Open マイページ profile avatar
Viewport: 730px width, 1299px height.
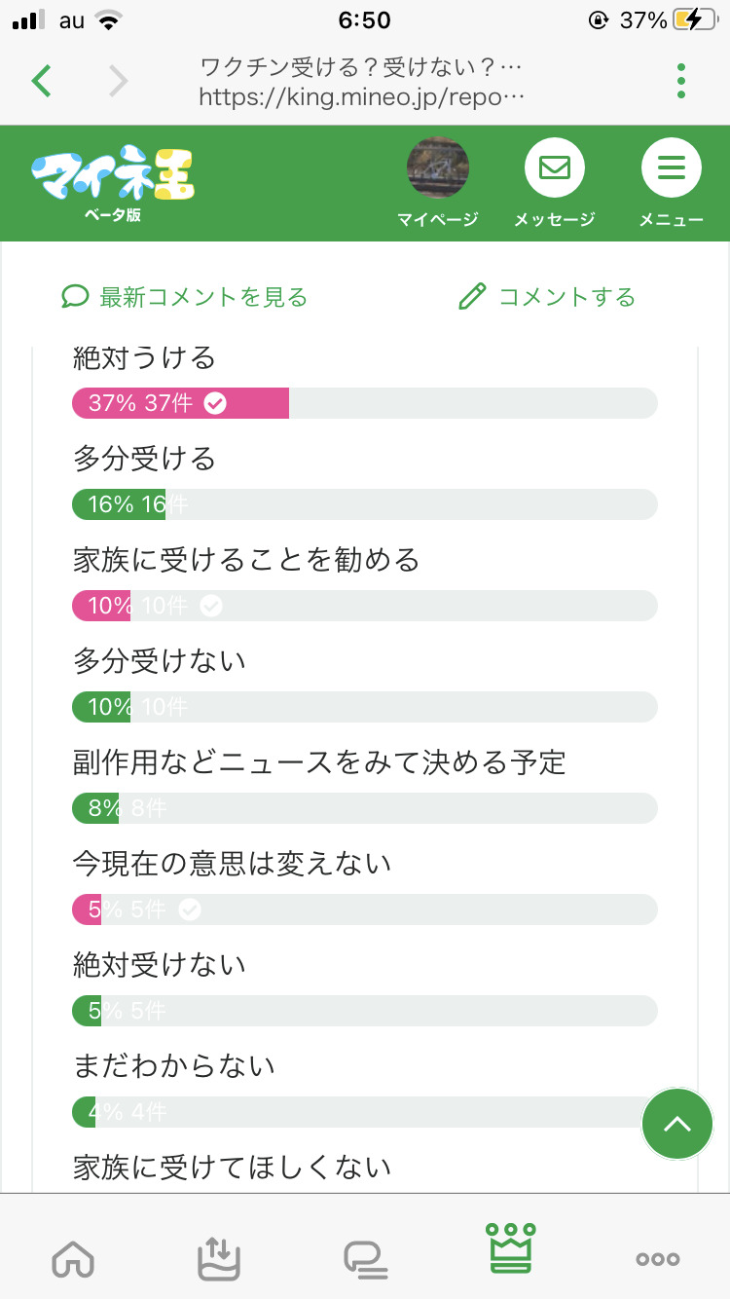tap(437, 168)
